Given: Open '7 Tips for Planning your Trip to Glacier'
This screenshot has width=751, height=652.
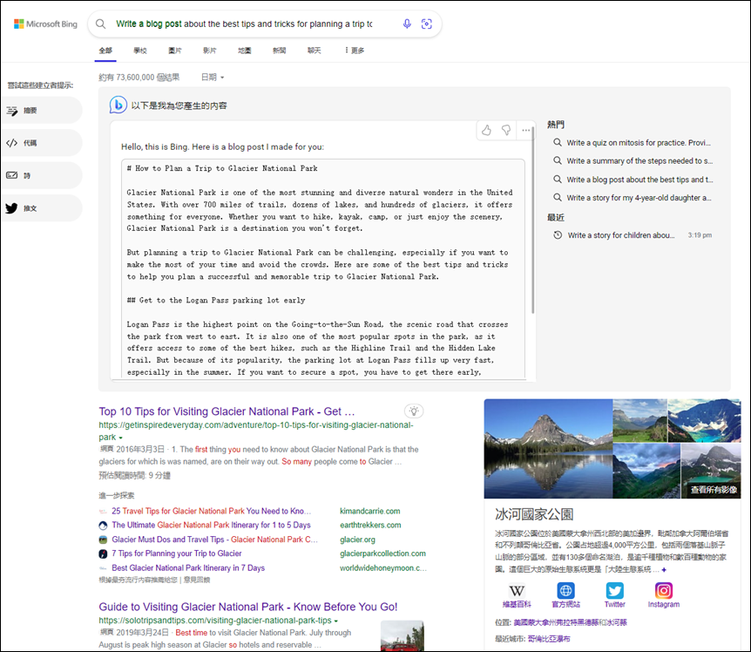Looking at the screenshot, I should click(177, 554).
